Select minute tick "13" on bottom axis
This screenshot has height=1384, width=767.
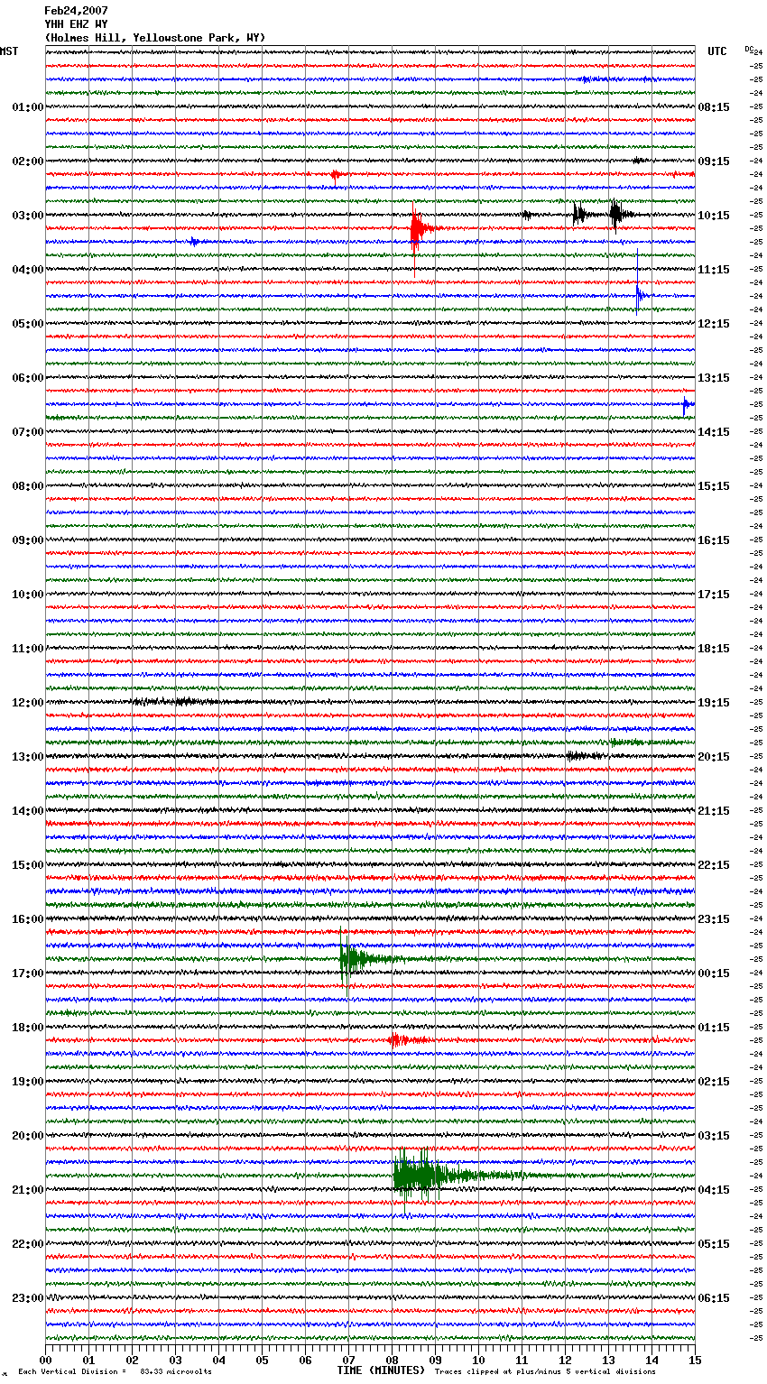[608, 1360]
